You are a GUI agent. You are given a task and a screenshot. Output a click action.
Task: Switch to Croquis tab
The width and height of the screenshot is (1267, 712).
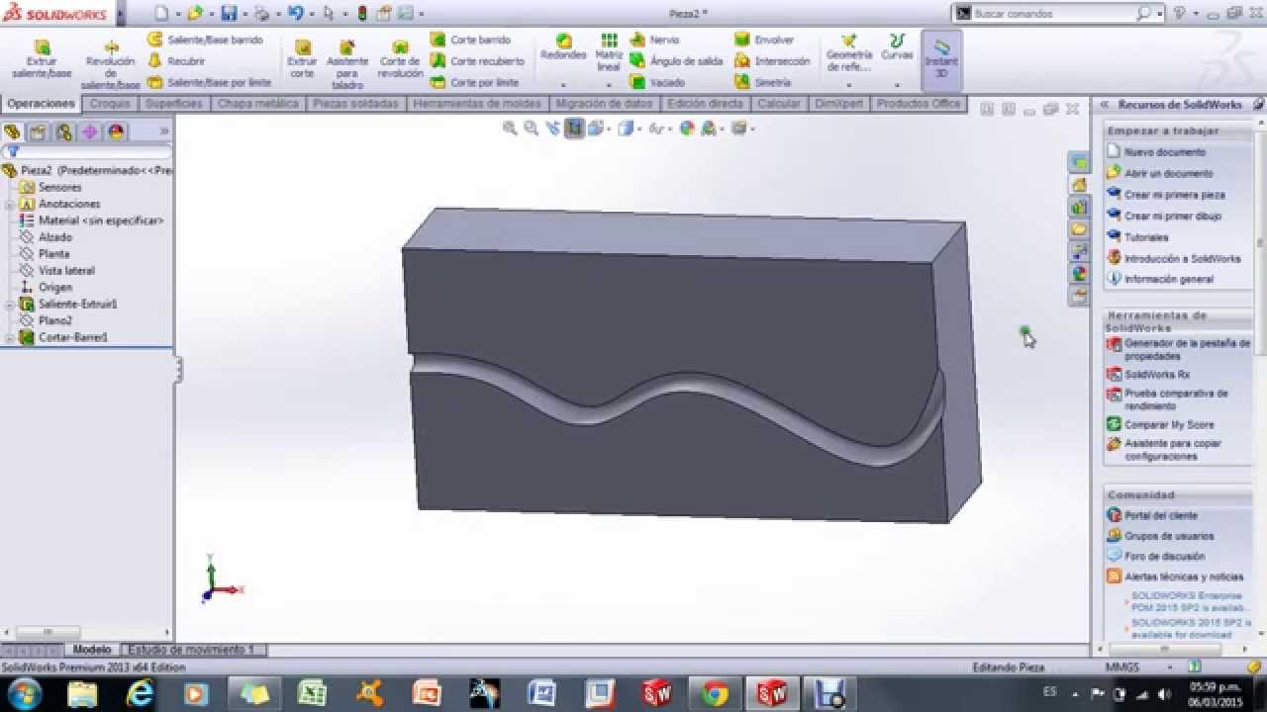click(110, 104)
